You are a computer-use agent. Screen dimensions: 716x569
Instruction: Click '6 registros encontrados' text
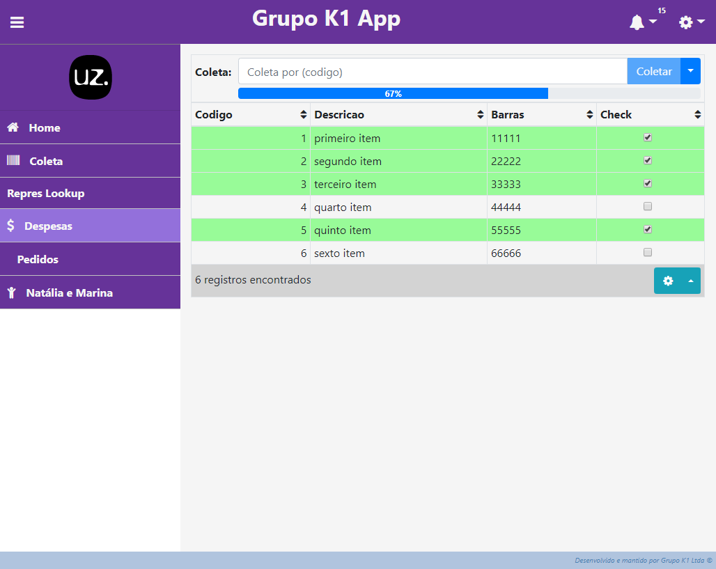[x=253, y=280]
